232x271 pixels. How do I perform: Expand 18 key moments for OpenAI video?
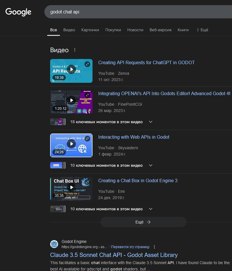tap(151, 122)
